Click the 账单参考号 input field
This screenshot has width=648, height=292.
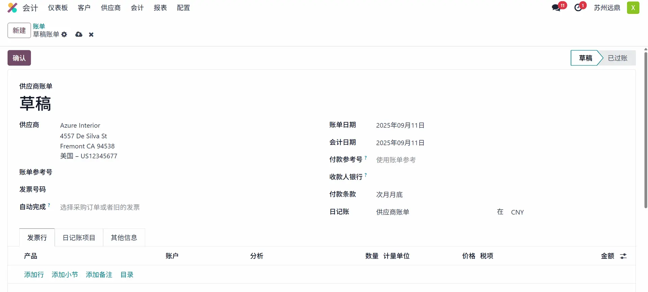(169, 172)
